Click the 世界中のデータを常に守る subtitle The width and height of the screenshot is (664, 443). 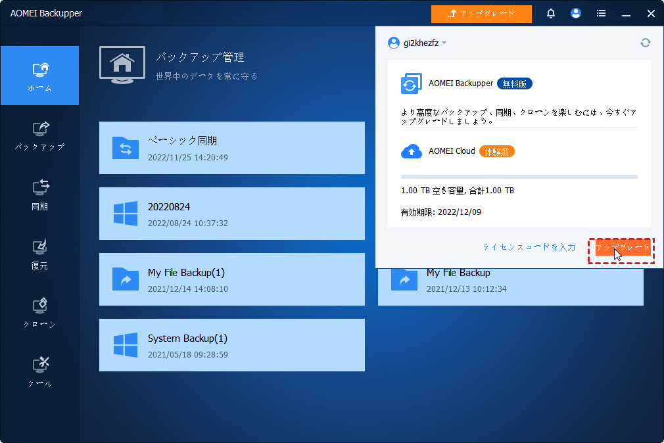206,76
